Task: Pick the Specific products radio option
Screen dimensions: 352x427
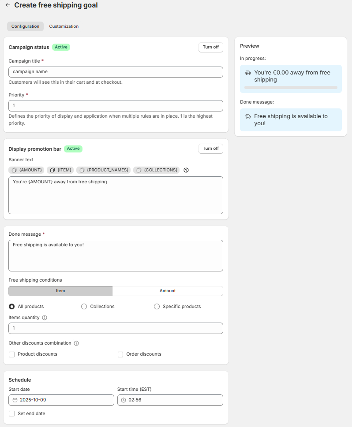Action: (x=157, y=307)
